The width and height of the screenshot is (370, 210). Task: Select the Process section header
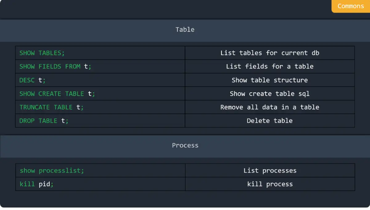tap(185, 145)
